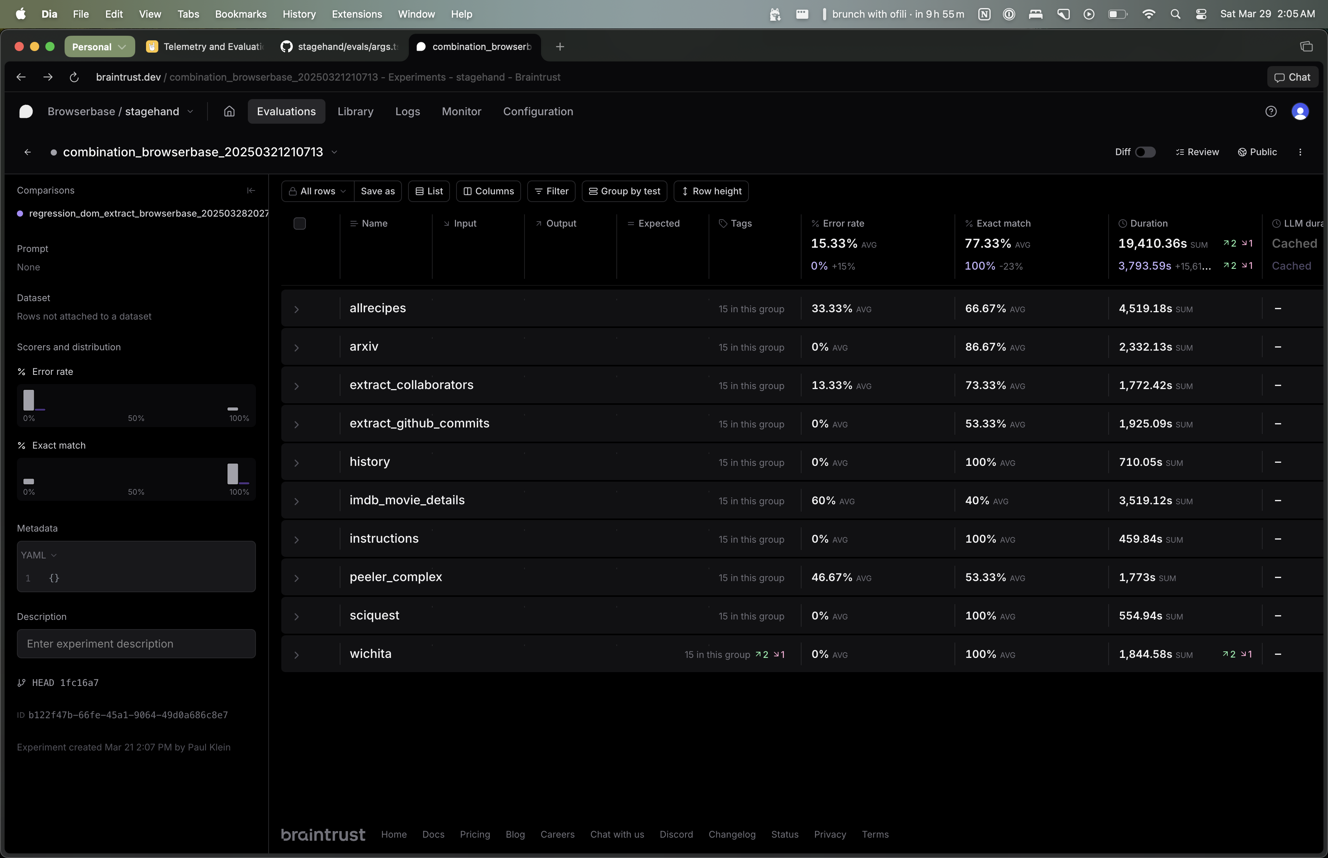Click the Filter button

click(x=551, y=191)
